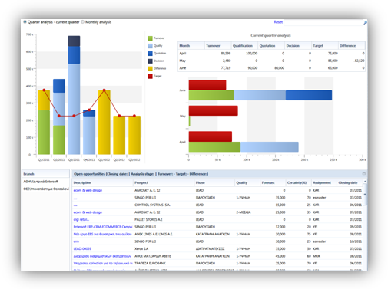
Task: Open Entersoft ERP-CRM-ECOMMERCE Campa link
Action: pyautogui.click(x=103, y=227)
